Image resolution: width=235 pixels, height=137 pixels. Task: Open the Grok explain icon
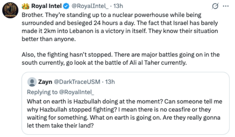pos(215,6)
